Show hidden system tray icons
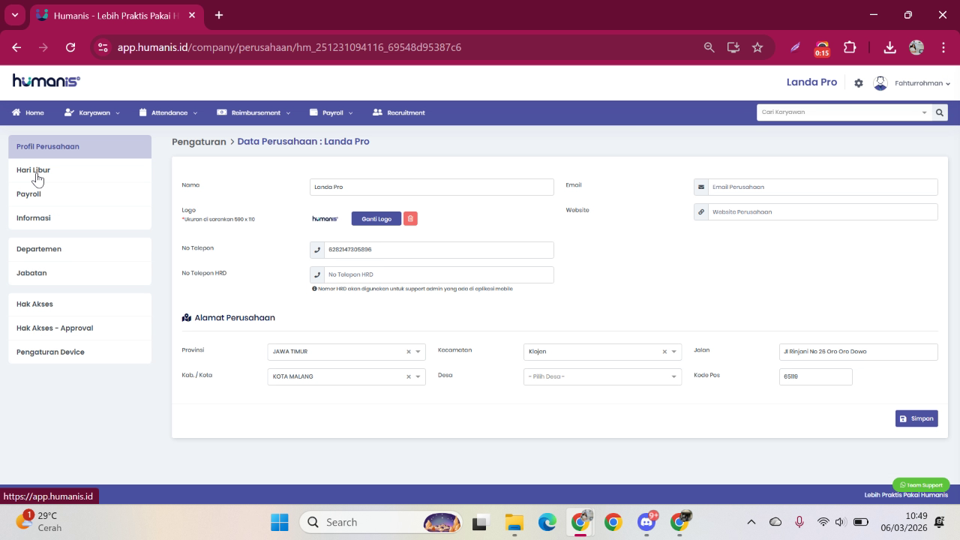The image size is (960, 540). [x=751, y=522]
